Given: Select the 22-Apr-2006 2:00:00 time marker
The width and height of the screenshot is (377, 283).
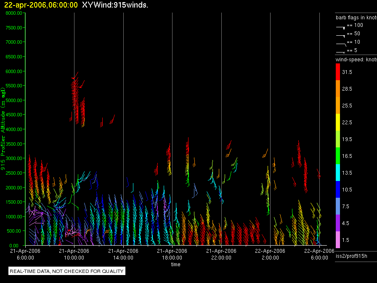Looking at the screenshot, I should coord(270,254).
